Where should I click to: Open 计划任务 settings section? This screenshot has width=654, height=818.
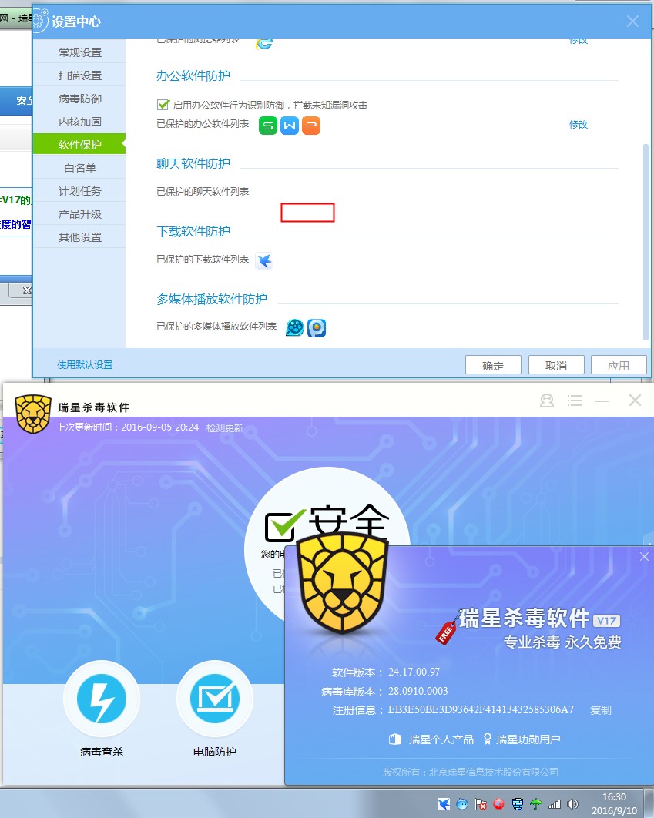80,190
